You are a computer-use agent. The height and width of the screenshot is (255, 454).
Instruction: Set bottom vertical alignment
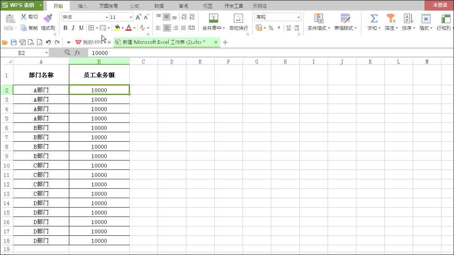point(174,17)
